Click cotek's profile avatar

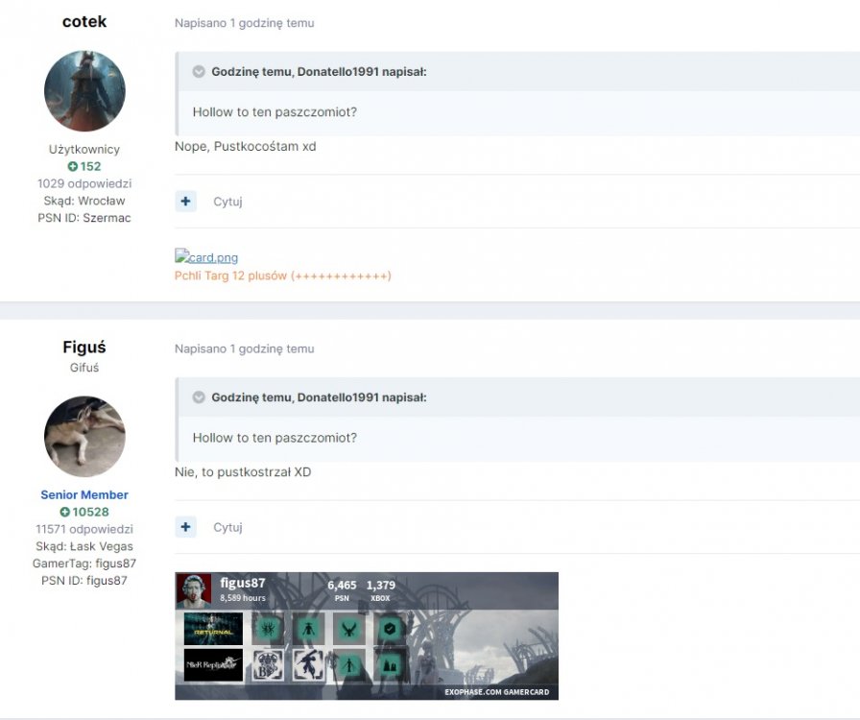coord(84,91)
